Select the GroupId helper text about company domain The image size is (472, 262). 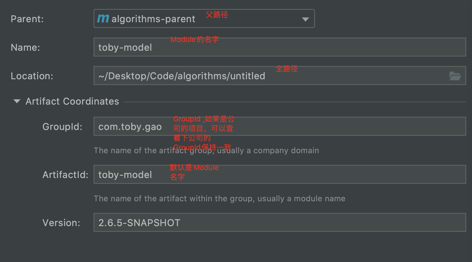pyautogui.click(x=206, y=151)
